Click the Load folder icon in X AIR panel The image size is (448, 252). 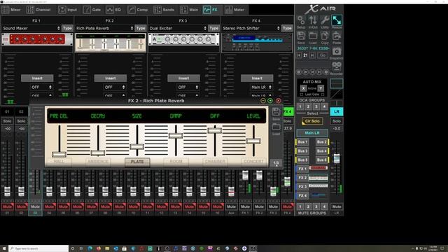pyautogui.click(x=313, y=36)
